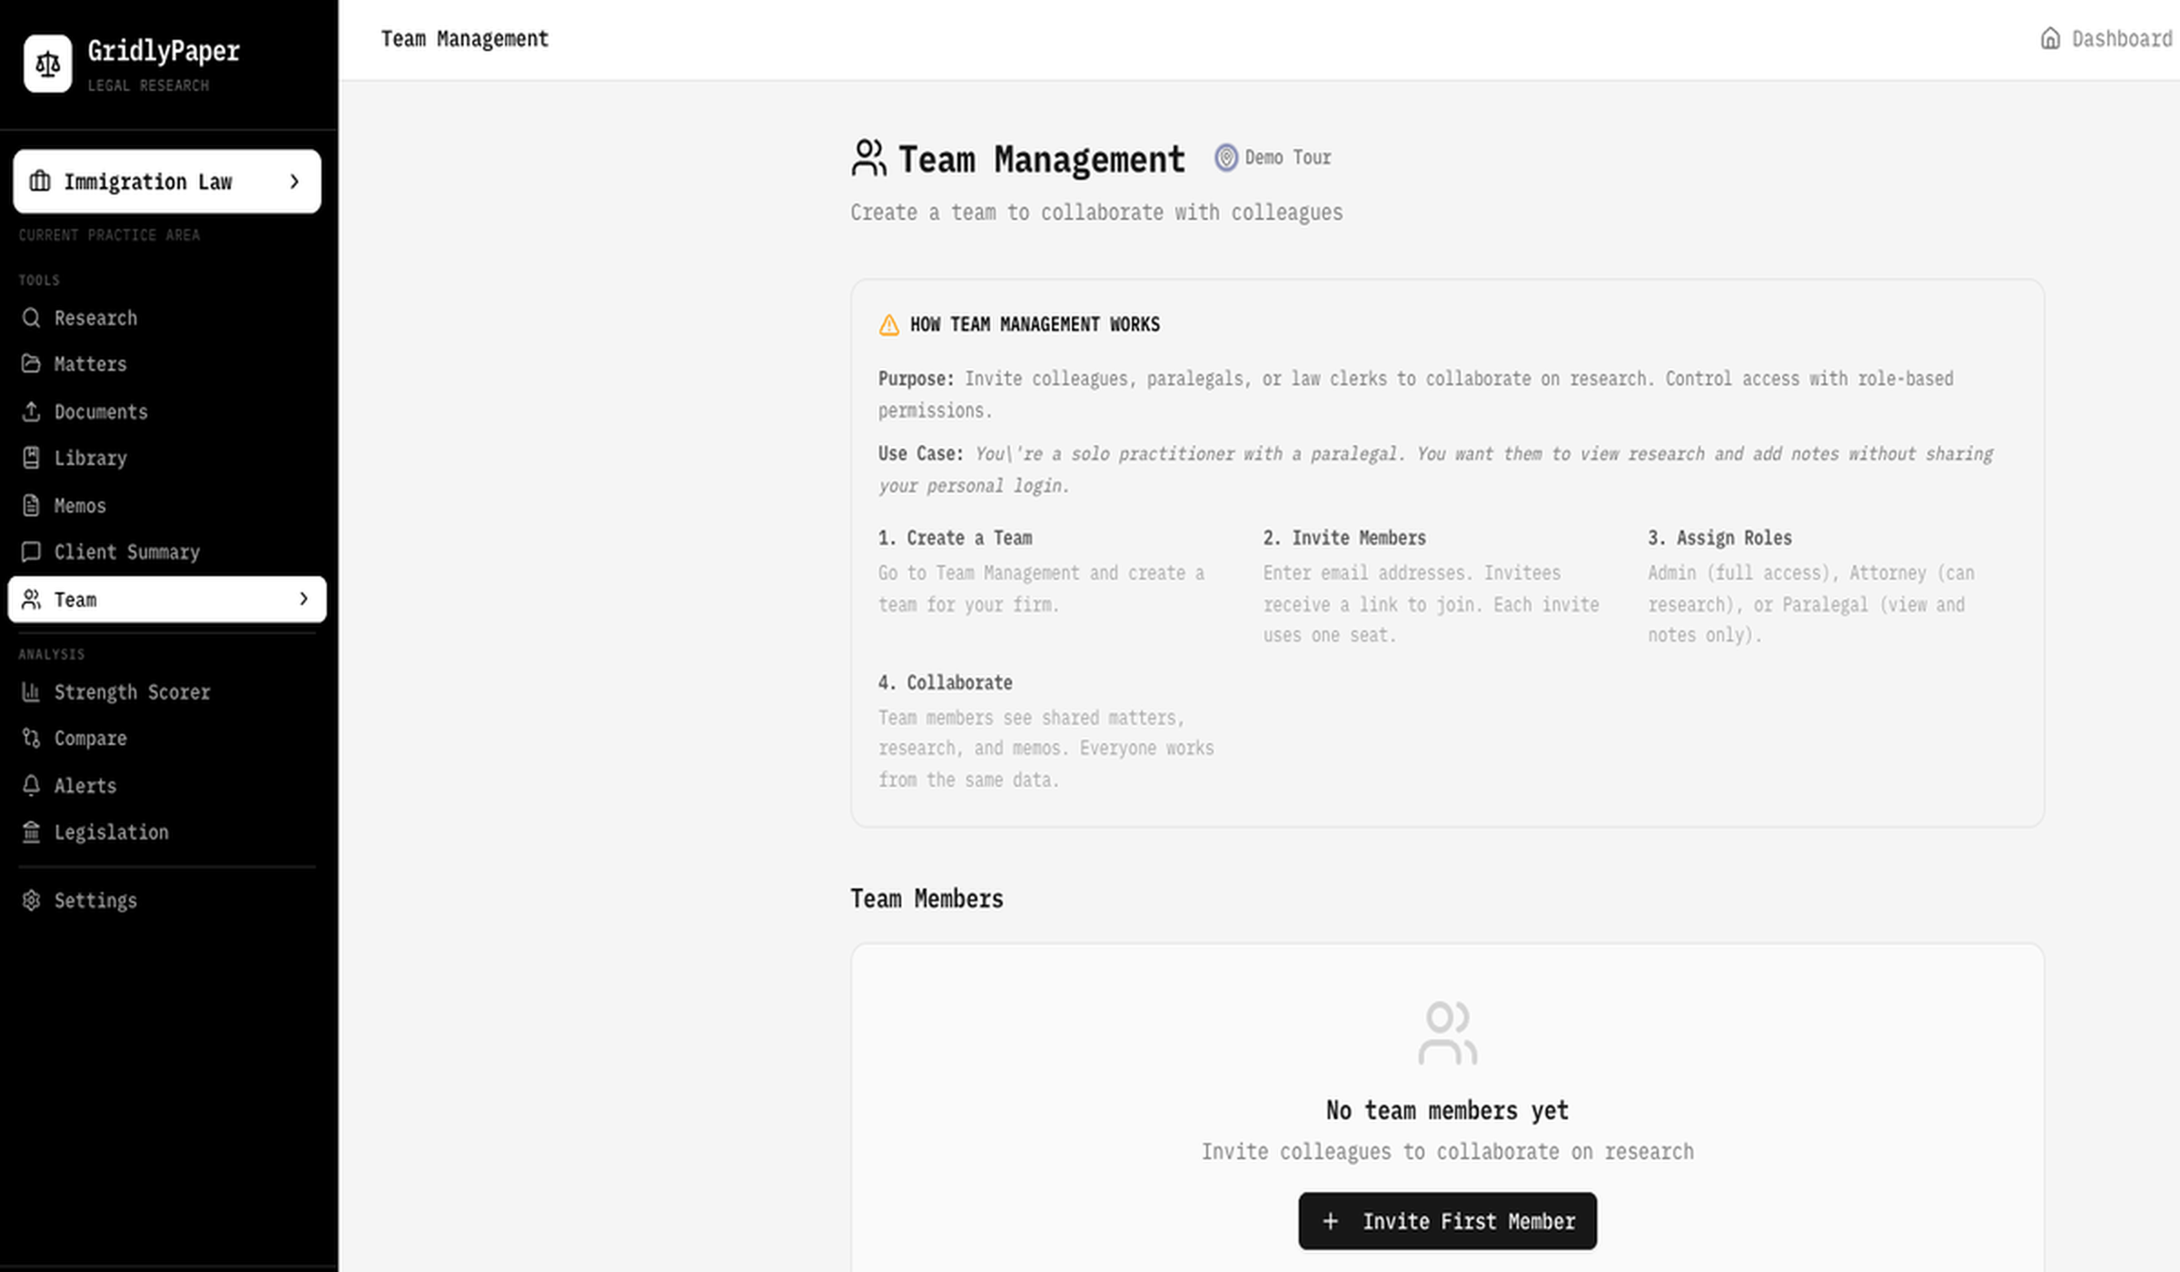Click the Legislation building icon
The image size is (2180, 1272).
coord(31,832)
